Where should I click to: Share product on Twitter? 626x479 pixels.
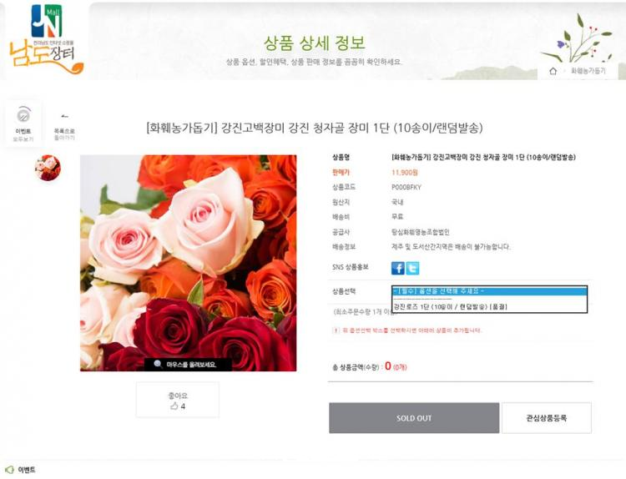(412, 268)
